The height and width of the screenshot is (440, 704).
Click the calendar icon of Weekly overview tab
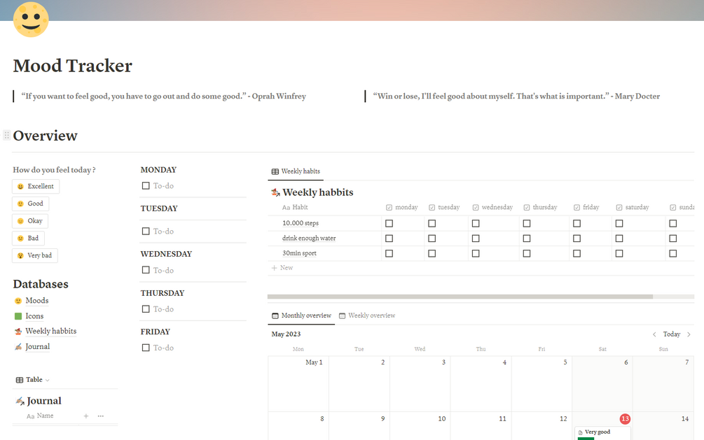tap(342, 315)
